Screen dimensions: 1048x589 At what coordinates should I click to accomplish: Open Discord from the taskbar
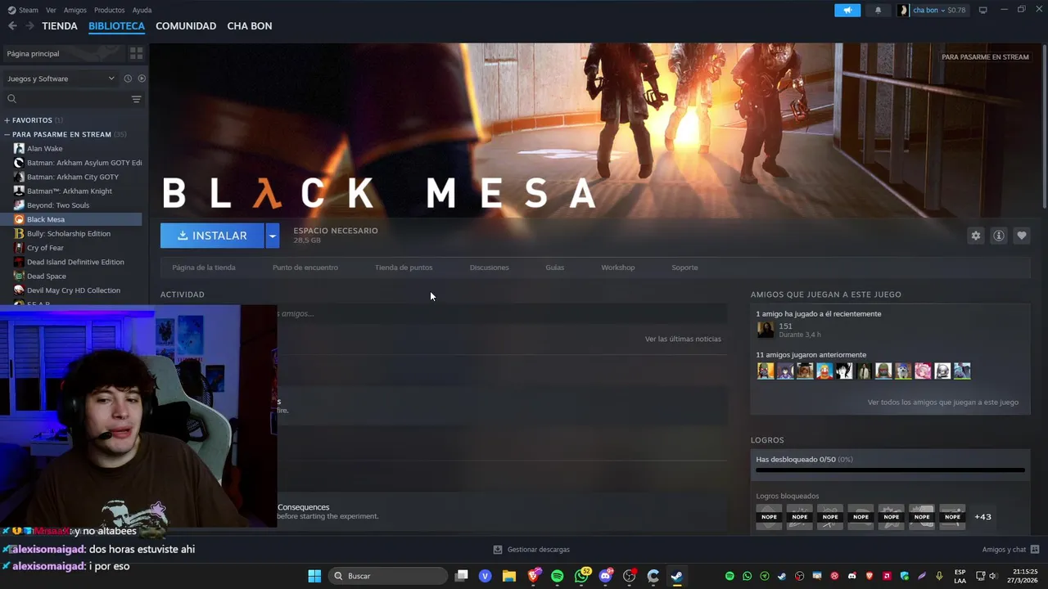606,576
